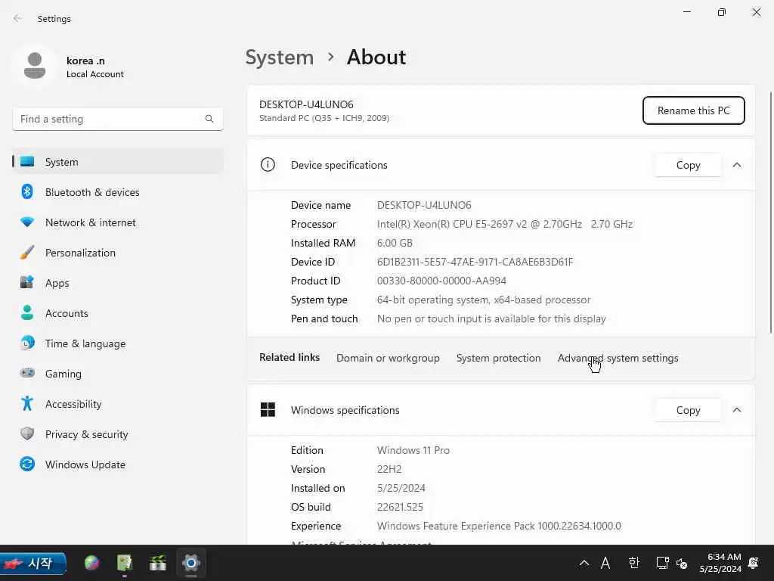Click the search magnifier icon
Image resolution: width=774 pixels, height=581 pixels.
209,119
